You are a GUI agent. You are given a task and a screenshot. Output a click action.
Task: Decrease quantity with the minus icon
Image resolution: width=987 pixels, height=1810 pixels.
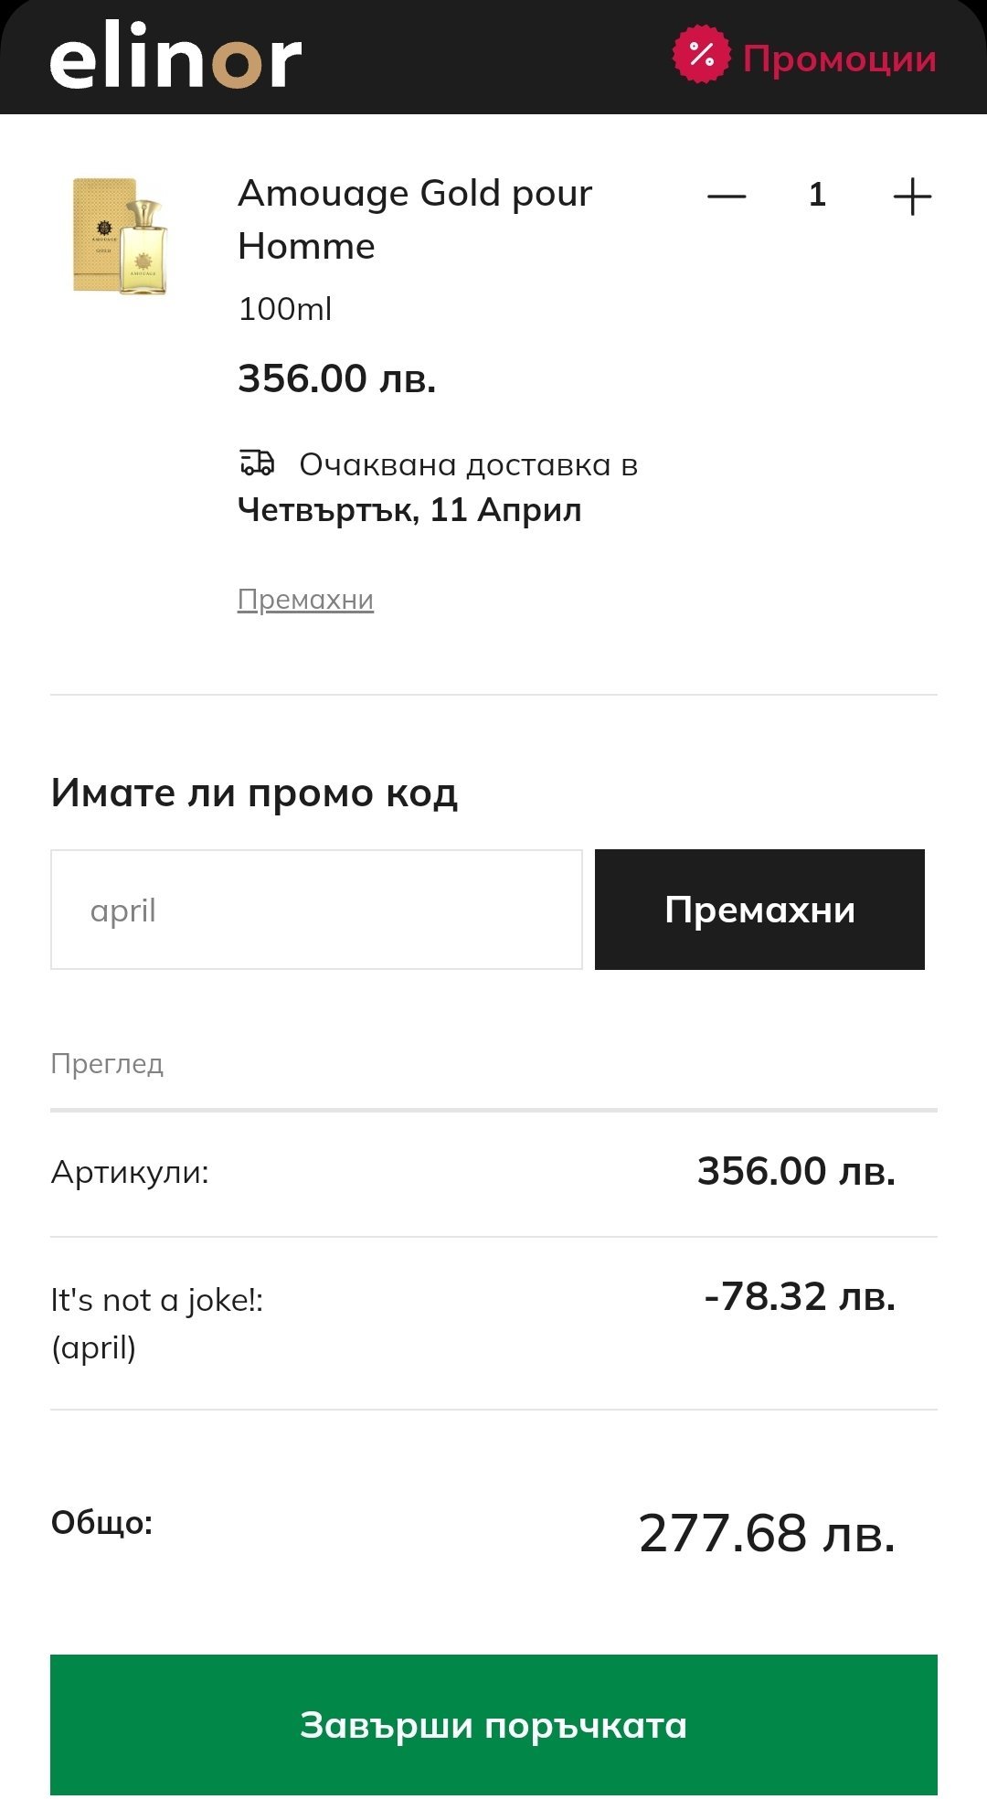727,196
